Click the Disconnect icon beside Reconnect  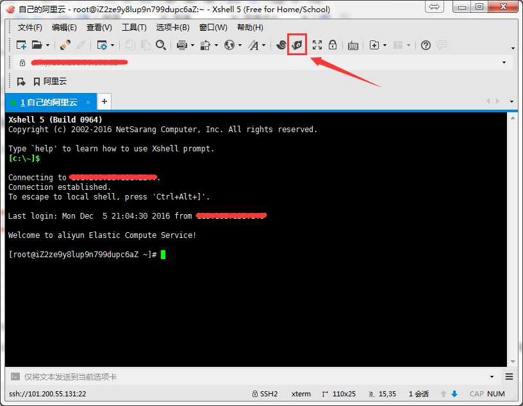(x=81, y=45)
